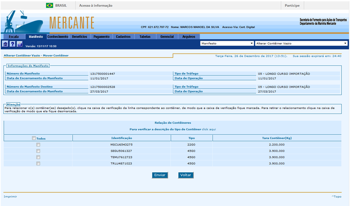Click the printer icon in toolbar
The image size is (350, 206).
tap(19, 44)
